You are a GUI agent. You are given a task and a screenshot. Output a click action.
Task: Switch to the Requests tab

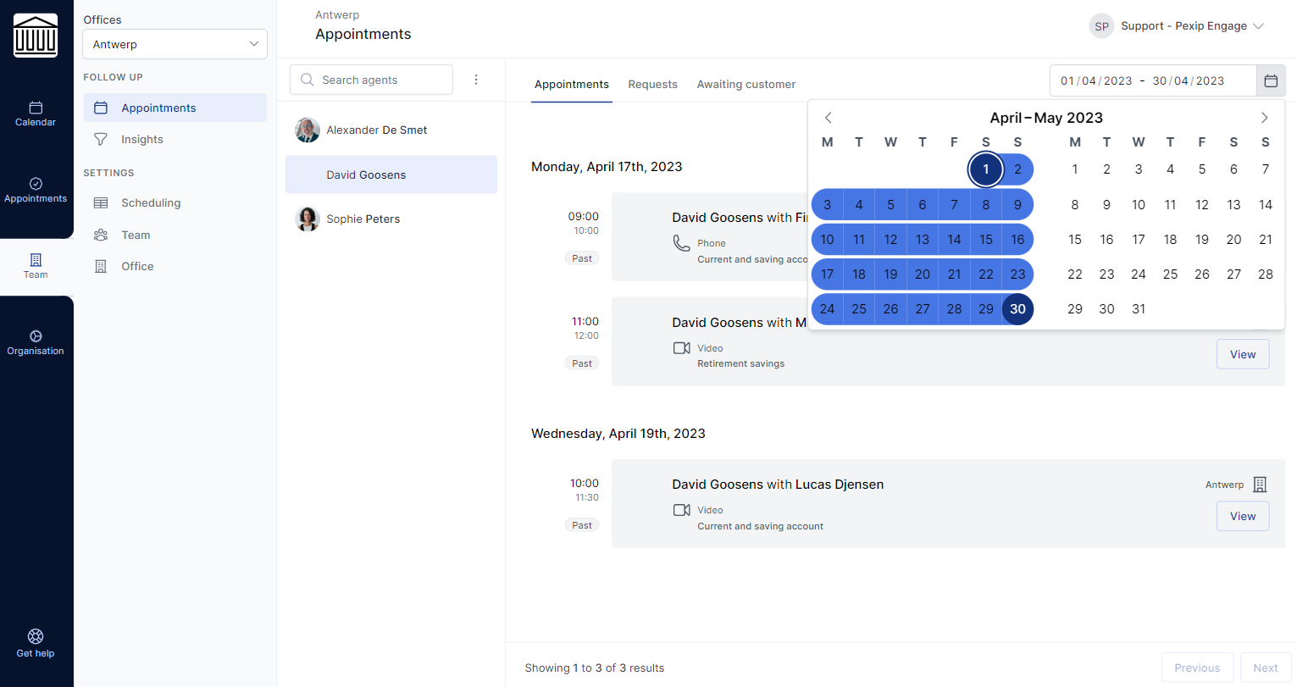point(652,85)
